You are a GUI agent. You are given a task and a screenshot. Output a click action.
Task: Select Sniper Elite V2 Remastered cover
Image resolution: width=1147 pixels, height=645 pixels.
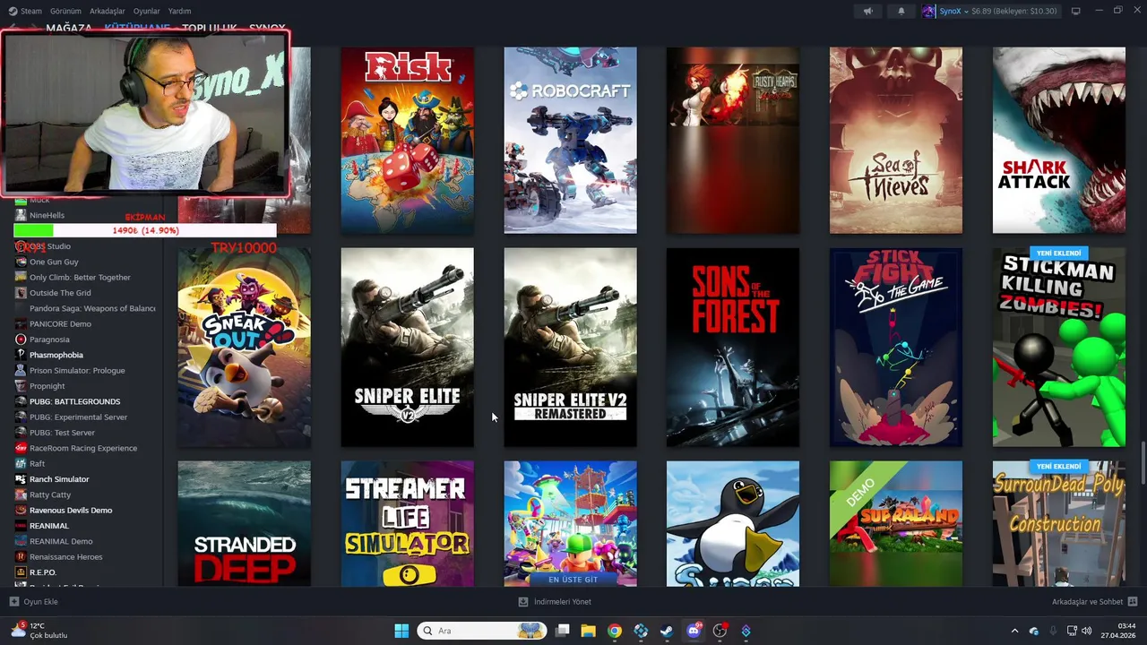coord(571,348)
